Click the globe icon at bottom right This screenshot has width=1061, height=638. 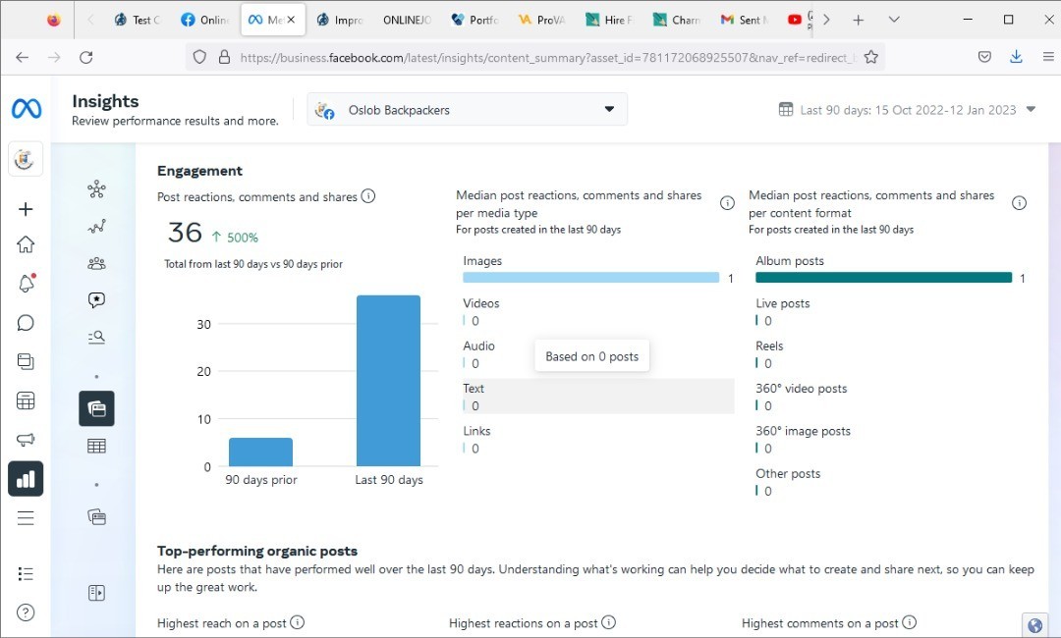1035,626
